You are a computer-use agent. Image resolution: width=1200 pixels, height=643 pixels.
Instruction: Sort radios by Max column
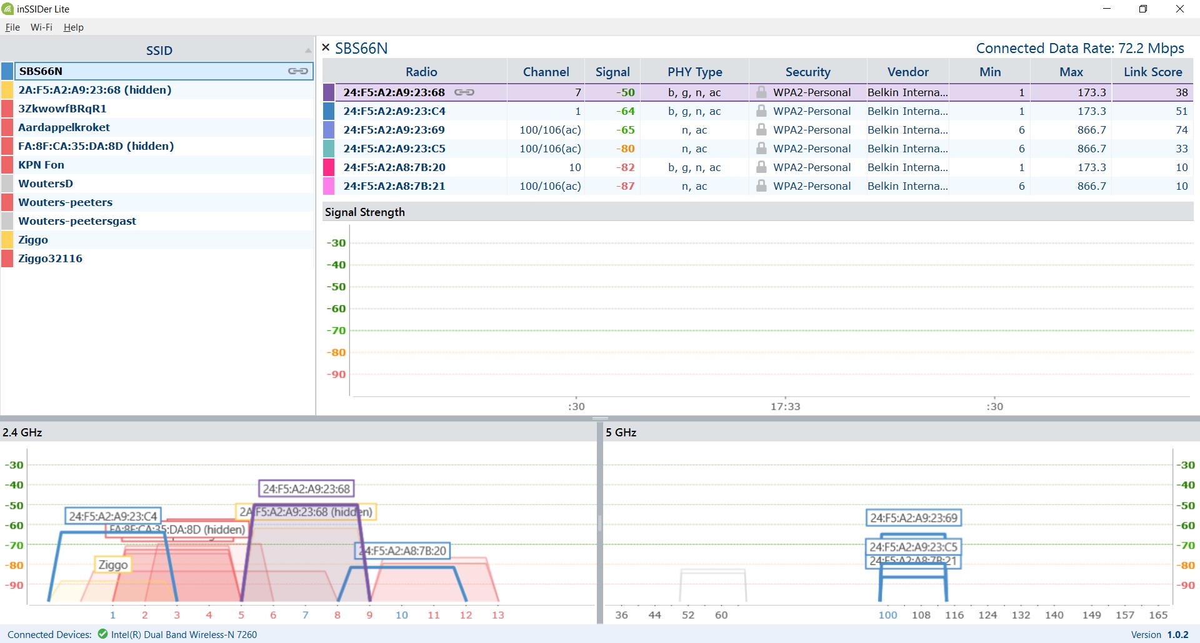point(1071,72)
